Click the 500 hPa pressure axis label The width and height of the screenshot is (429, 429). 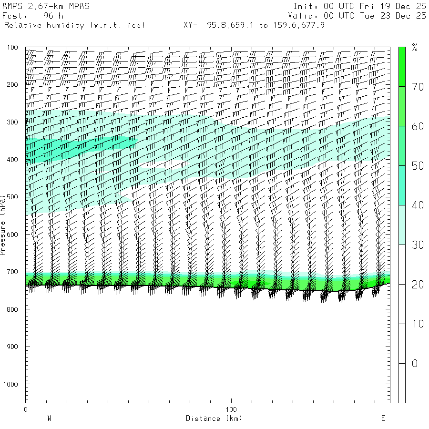coord(12,197)
